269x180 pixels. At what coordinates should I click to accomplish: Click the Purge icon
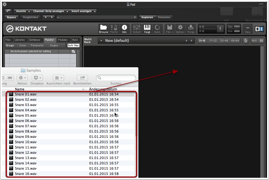click(x=191, y=29)
